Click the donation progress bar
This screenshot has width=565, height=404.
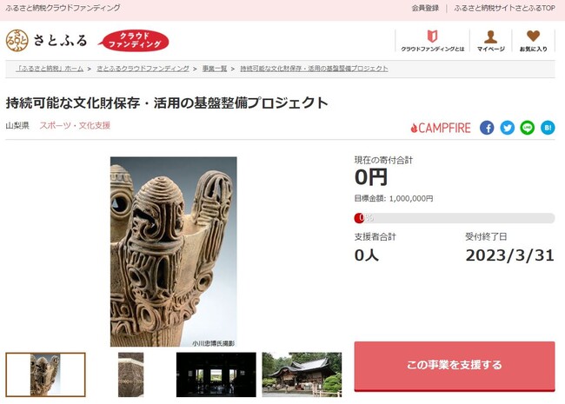coord(455,218)
